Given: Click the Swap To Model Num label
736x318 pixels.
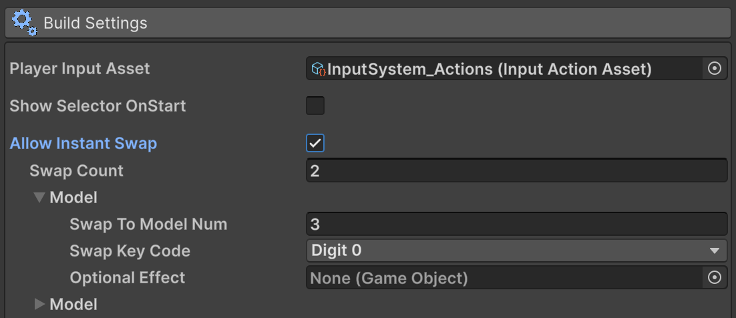Looking at the screenshot, I should [x=148, y=224].
